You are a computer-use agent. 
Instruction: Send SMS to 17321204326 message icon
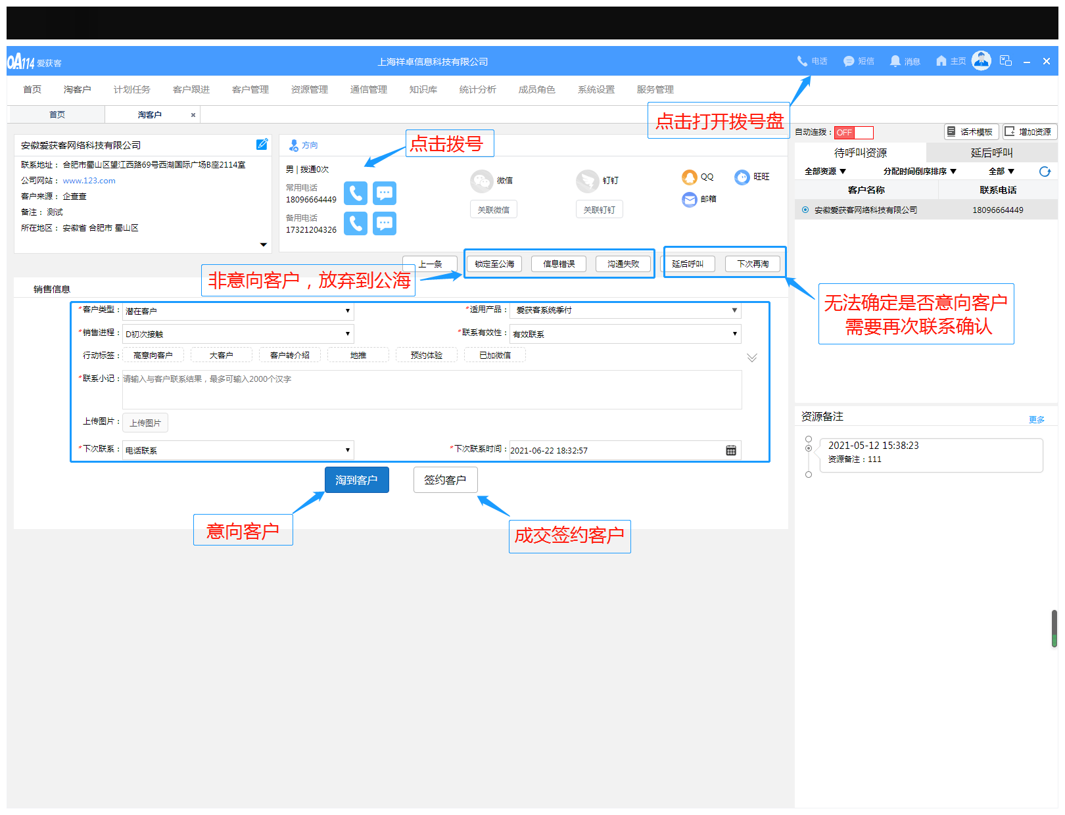pos(385,223)
